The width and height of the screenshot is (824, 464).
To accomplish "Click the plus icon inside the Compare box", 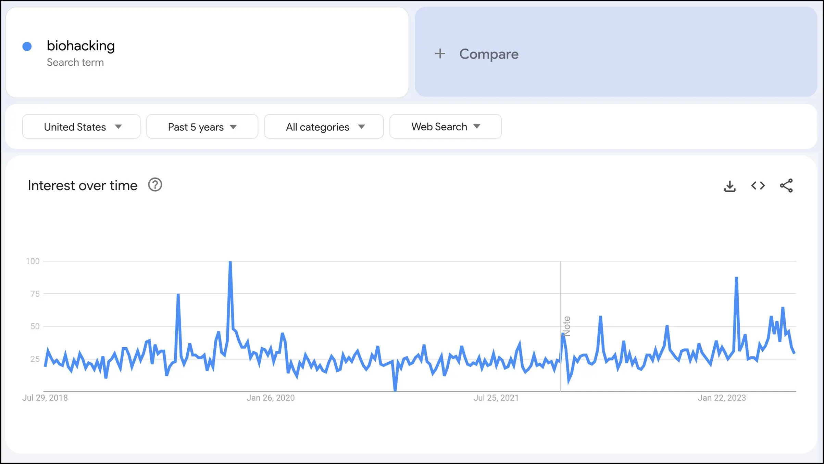I will pos(440,54).
